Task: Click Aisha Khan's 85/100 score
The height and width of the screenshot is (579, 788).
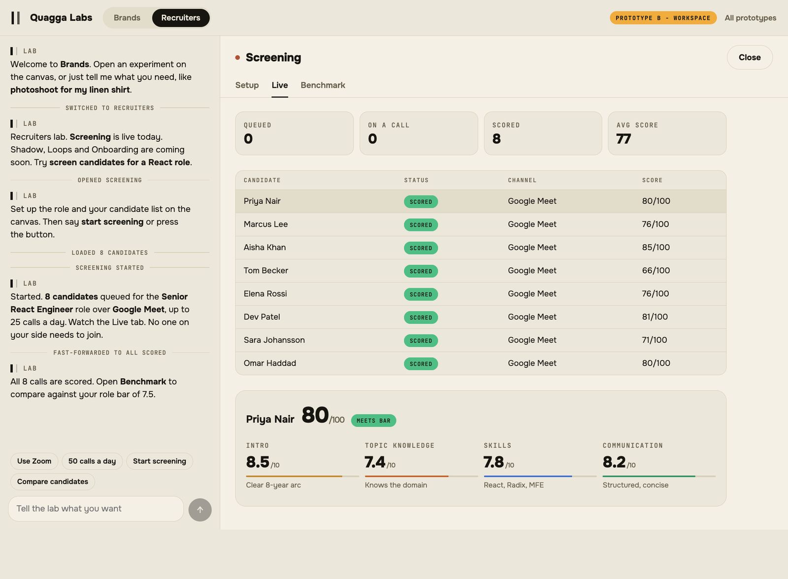Action: pos(656,247)
